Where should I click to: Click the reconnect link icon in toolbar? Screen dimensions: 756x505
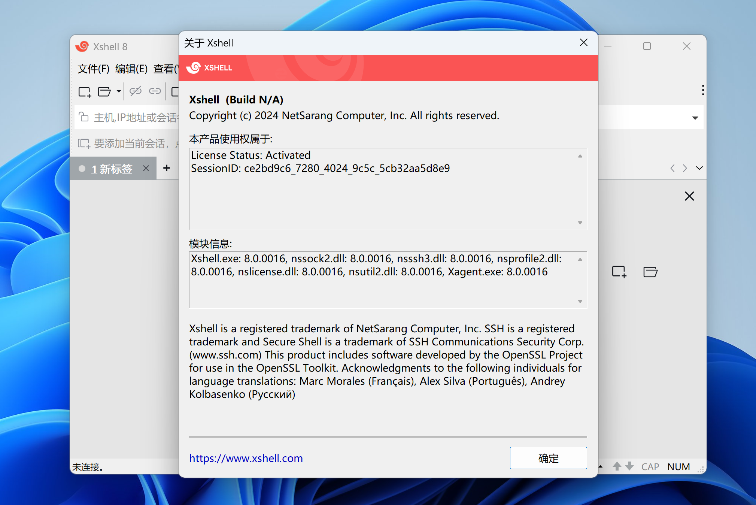click(155, 91)
